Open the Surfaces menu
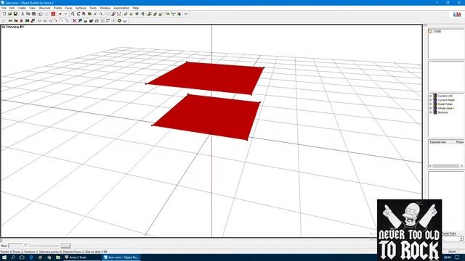 tap(81, 8)
